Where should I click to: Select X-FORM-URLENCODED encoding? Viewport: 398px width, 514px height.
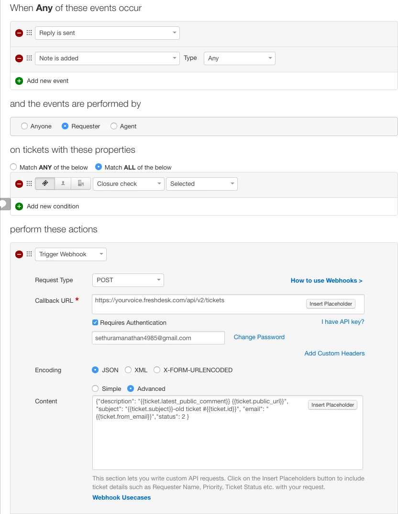[157, 370]
